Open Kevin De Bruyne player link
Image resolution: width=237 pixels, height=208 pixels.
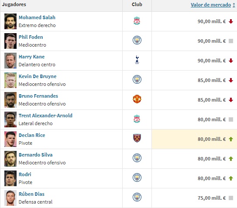(38, 76)
